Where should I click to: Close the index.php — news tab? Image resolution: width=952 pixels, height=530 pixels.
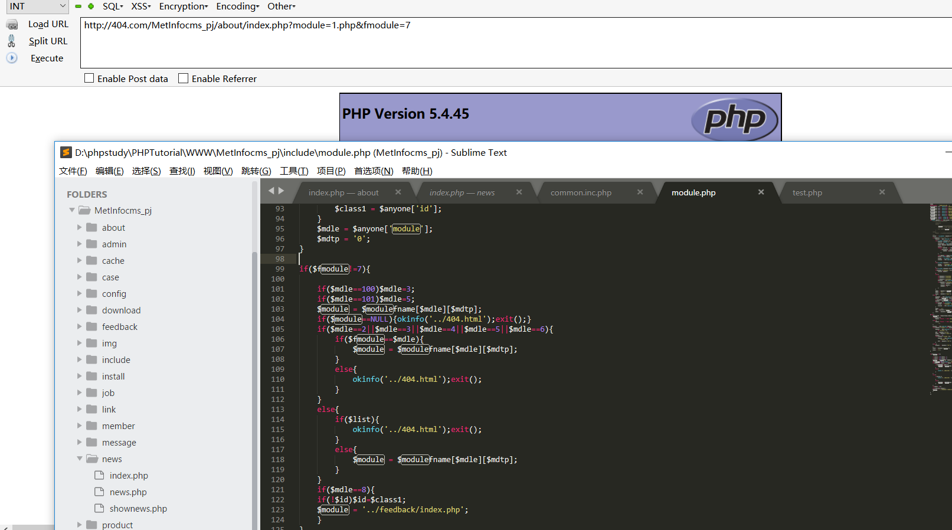coord(519,192)
